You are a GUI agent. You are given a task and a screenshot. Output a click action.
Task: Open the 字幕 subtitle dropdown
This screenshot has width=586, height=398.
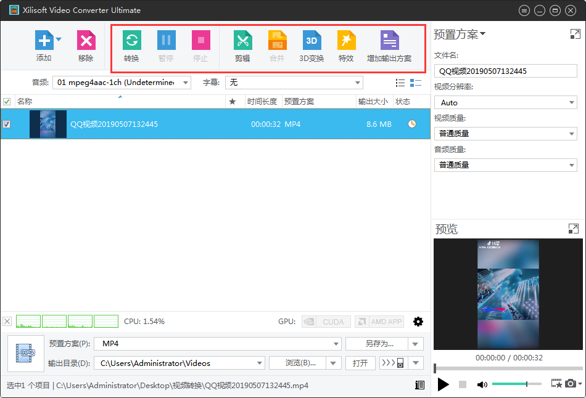[294, 83]
